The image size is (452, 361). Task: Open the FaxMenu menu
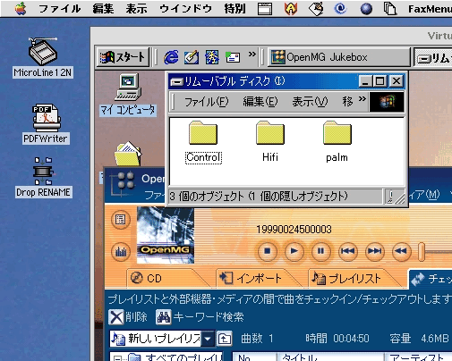pyautogui.click(x=430, y=9)
